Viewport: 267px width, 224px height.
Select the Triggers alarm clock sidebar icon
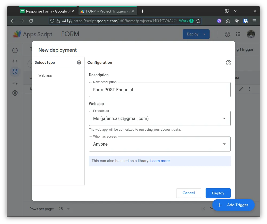tap(15, 71)
